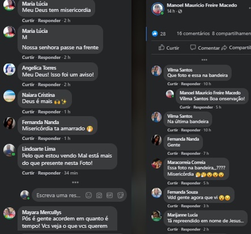The image size is (251, 234).
Task: Open the sticker picker icon
Action: click(120, 195)
